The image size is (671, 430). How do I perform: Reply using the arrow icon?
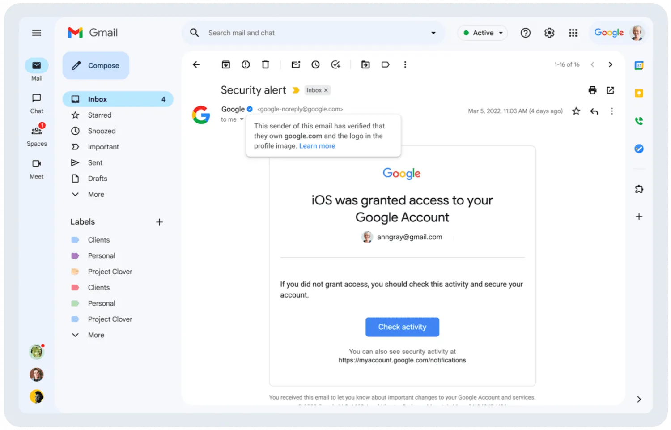click(594, 111)
